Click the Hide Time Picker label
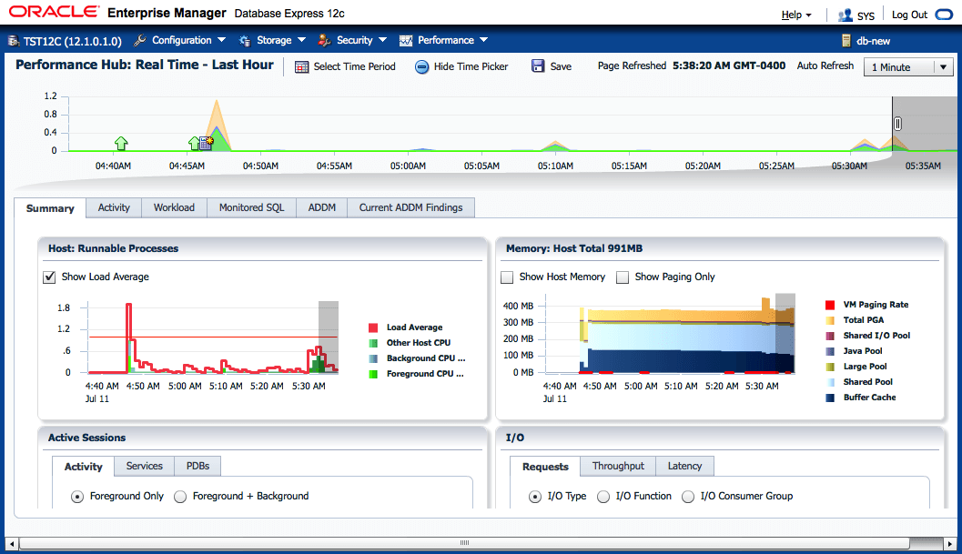 click(471, 66)
